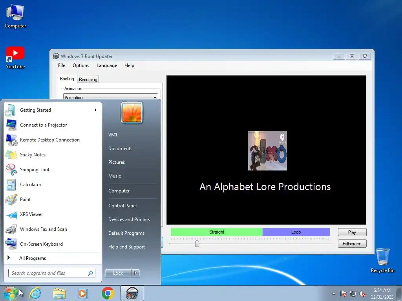Open the File menu

[62, 65]
